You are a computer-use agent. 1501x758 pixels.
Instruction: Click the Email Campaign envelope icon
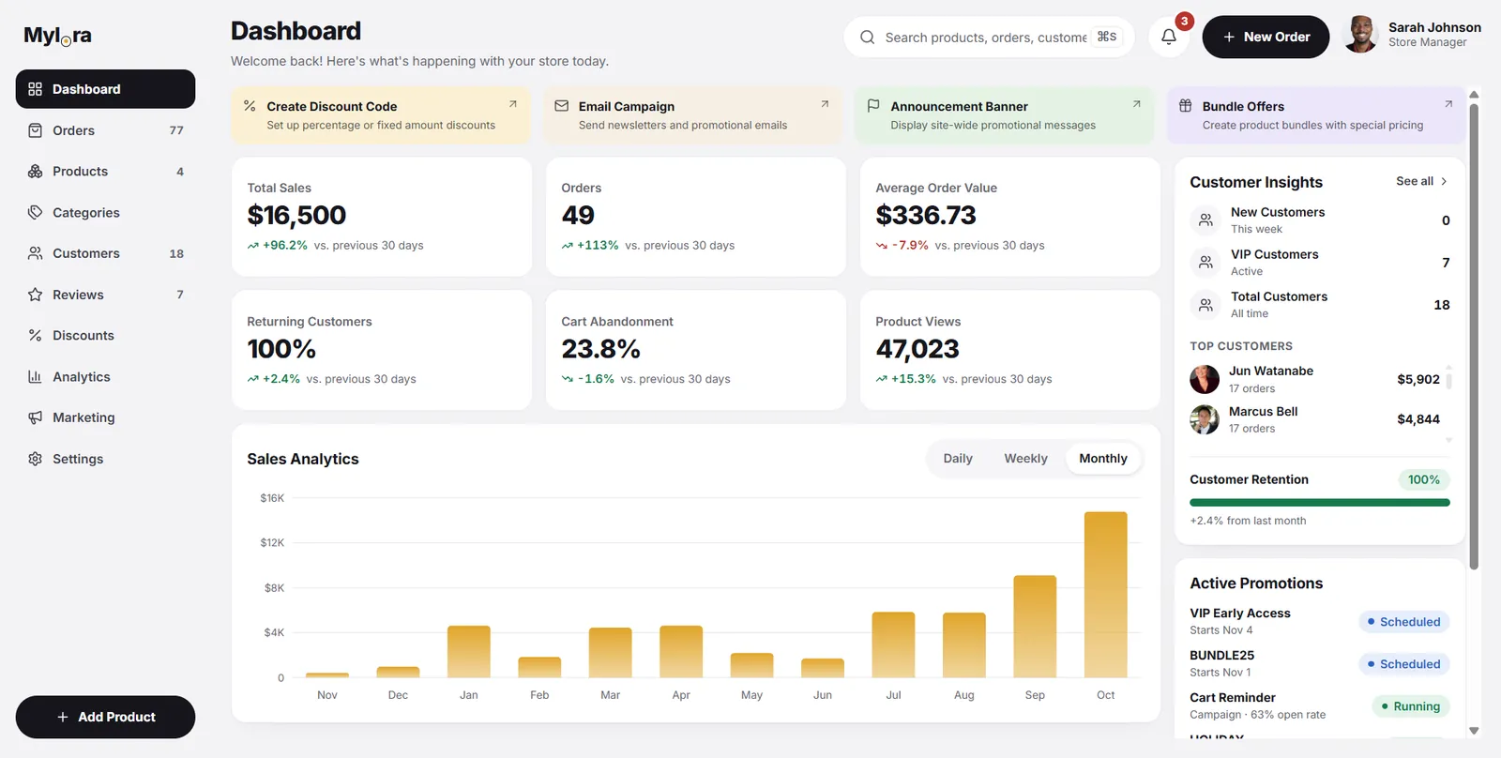(562, 106)
